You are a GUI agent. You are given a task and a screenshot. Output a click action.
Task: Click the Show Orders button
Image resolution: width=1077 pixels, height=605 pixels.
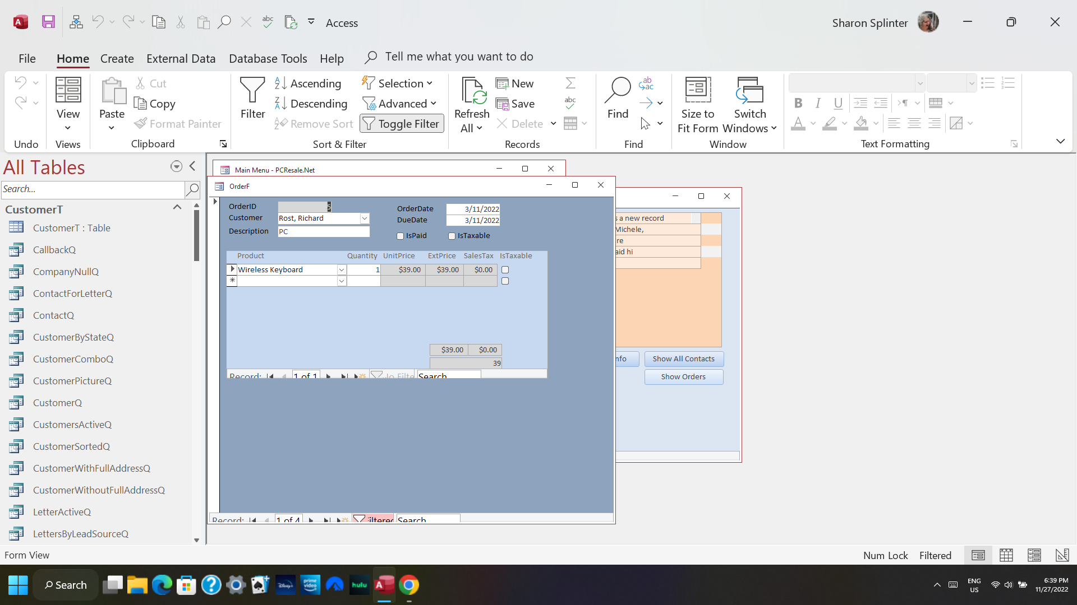click(x=683, y=376)
